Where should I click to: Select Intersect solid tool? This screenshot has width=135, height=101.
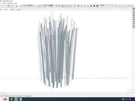click(120, 6)
